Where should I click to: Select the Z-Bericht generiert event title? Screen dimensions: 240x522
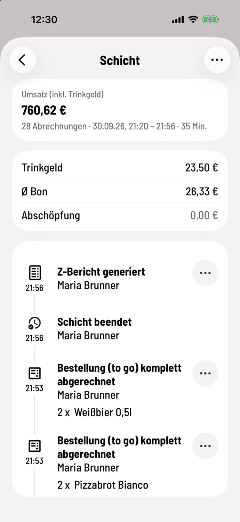(x=101, y=272)
